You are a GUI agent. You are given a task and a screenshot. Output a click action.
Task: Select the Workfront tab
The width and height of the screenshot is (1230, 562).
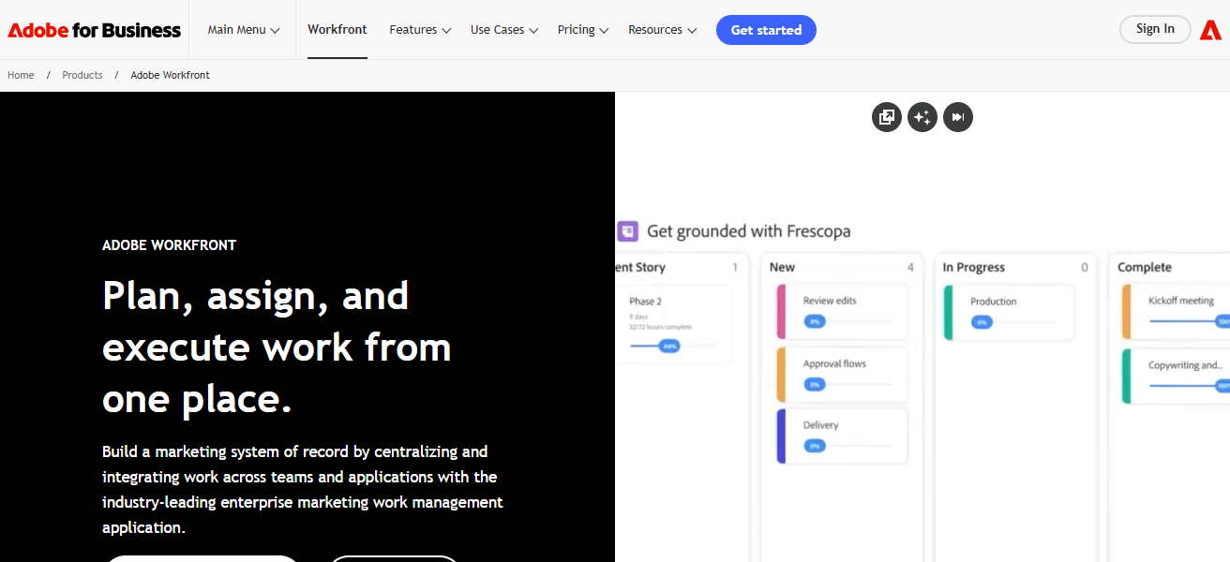[x=337, y=29]
